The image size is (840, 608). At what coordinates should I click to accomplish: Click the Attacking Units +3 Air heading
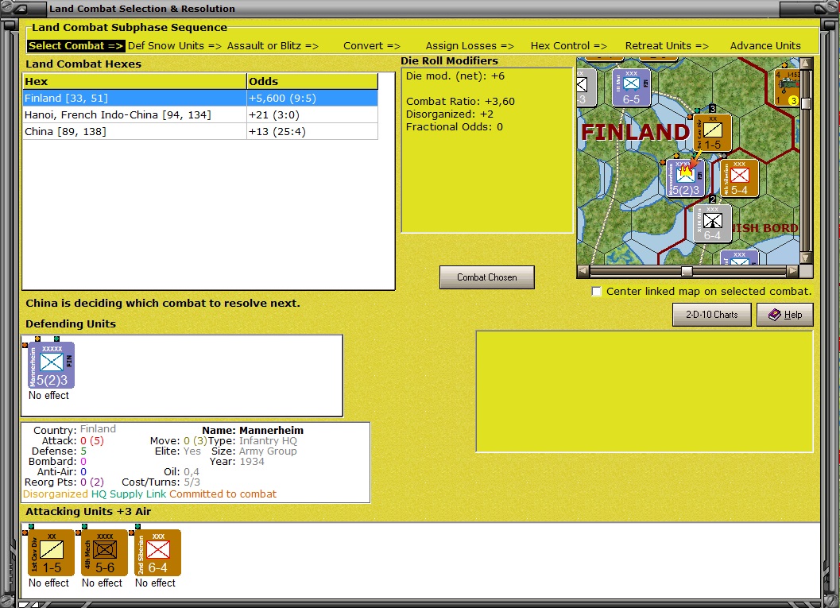pyautogui.click(x=88, y=512)
